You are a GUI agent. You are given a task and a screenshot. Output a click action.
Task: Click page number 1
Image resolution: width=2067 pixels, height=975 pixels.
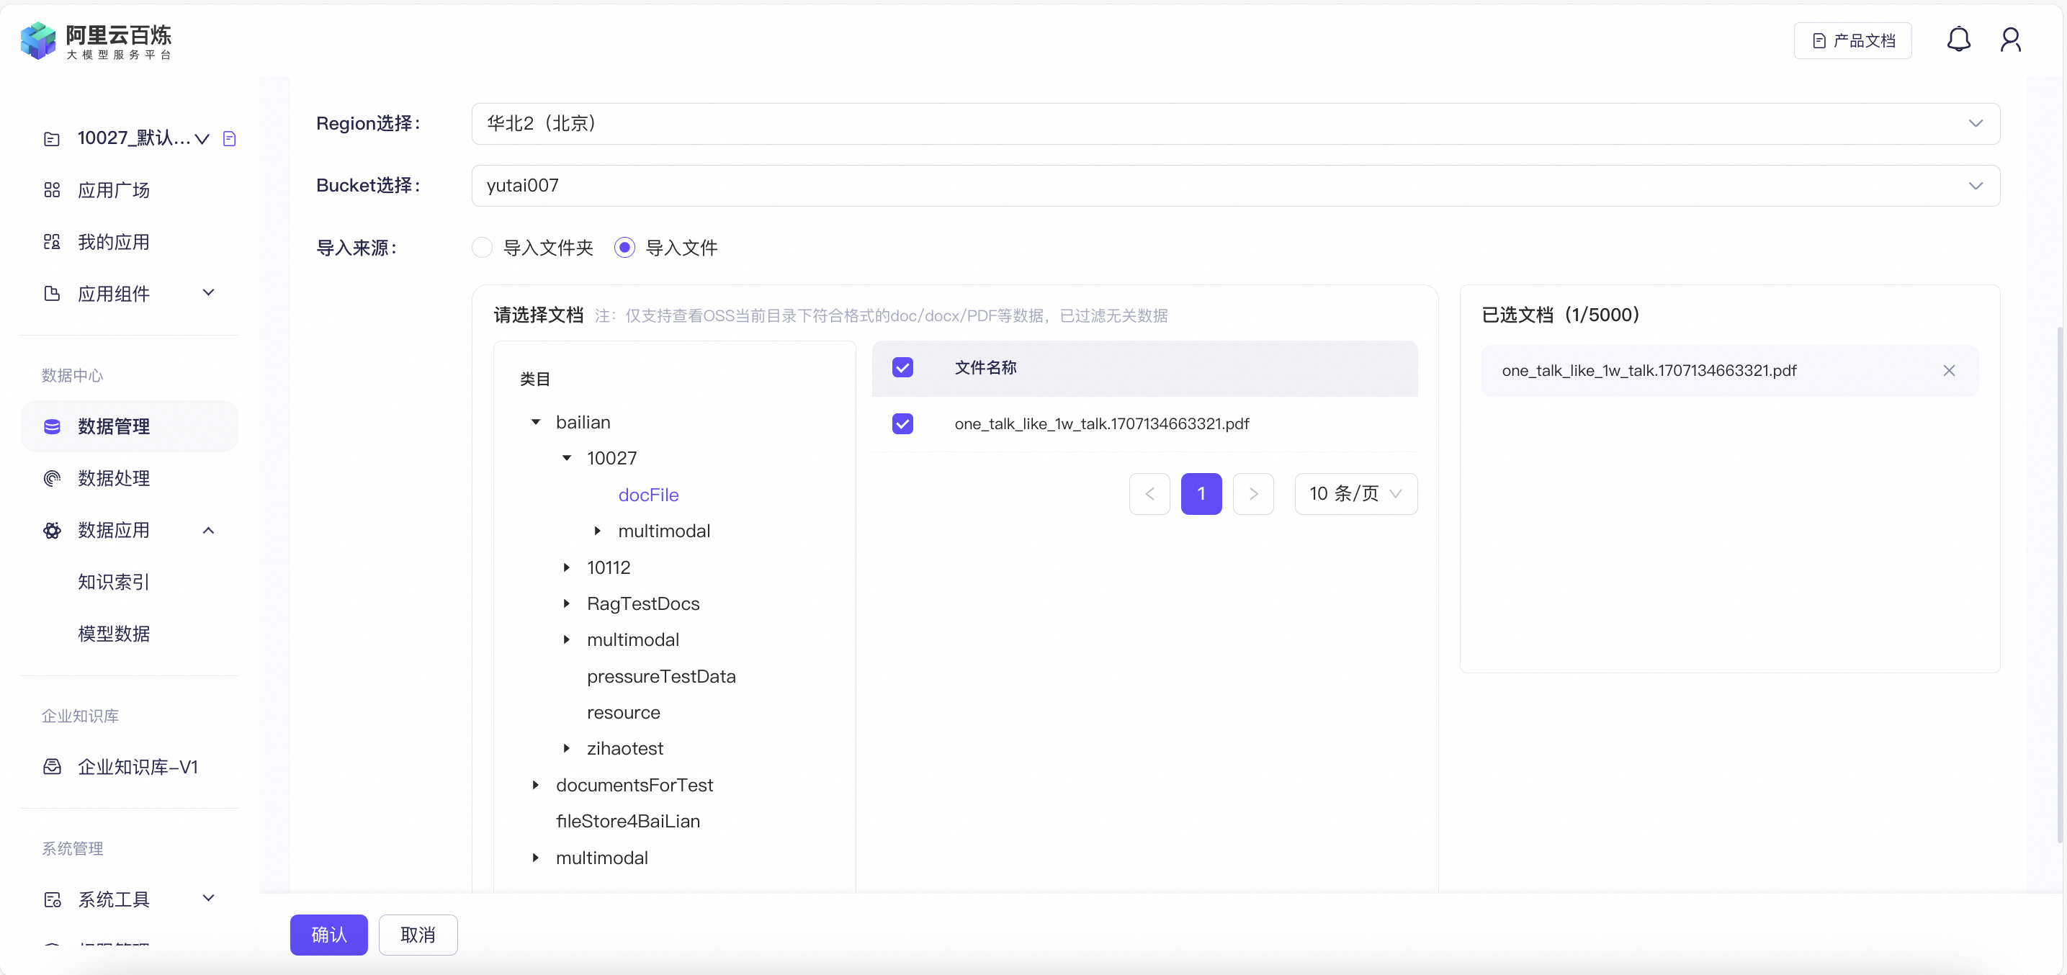coord(1201,493)
